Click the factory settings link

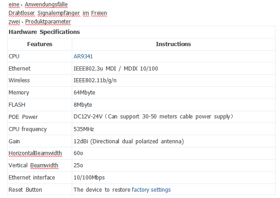pos(151,190)
